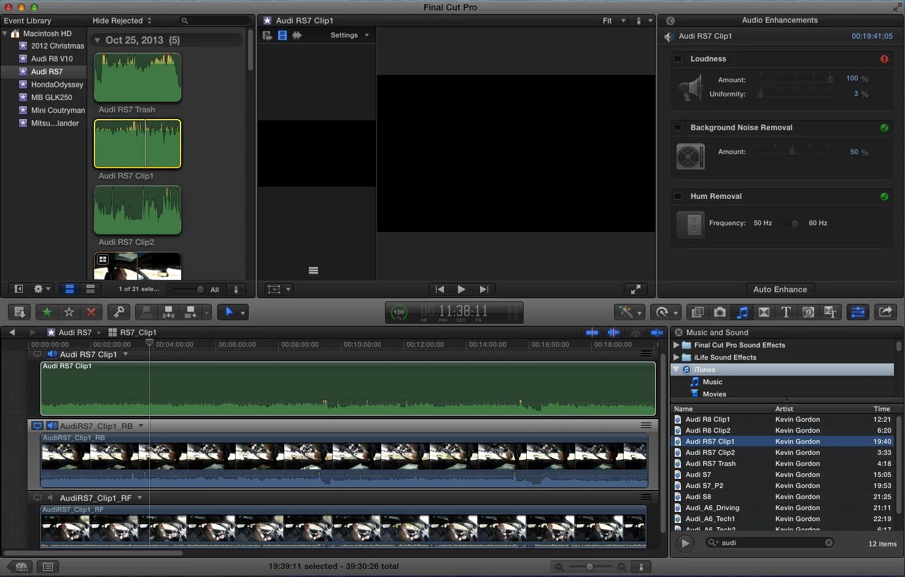Click the Share export icon
905x577 pixels.
pyautogui.click(x=885, y=312)
